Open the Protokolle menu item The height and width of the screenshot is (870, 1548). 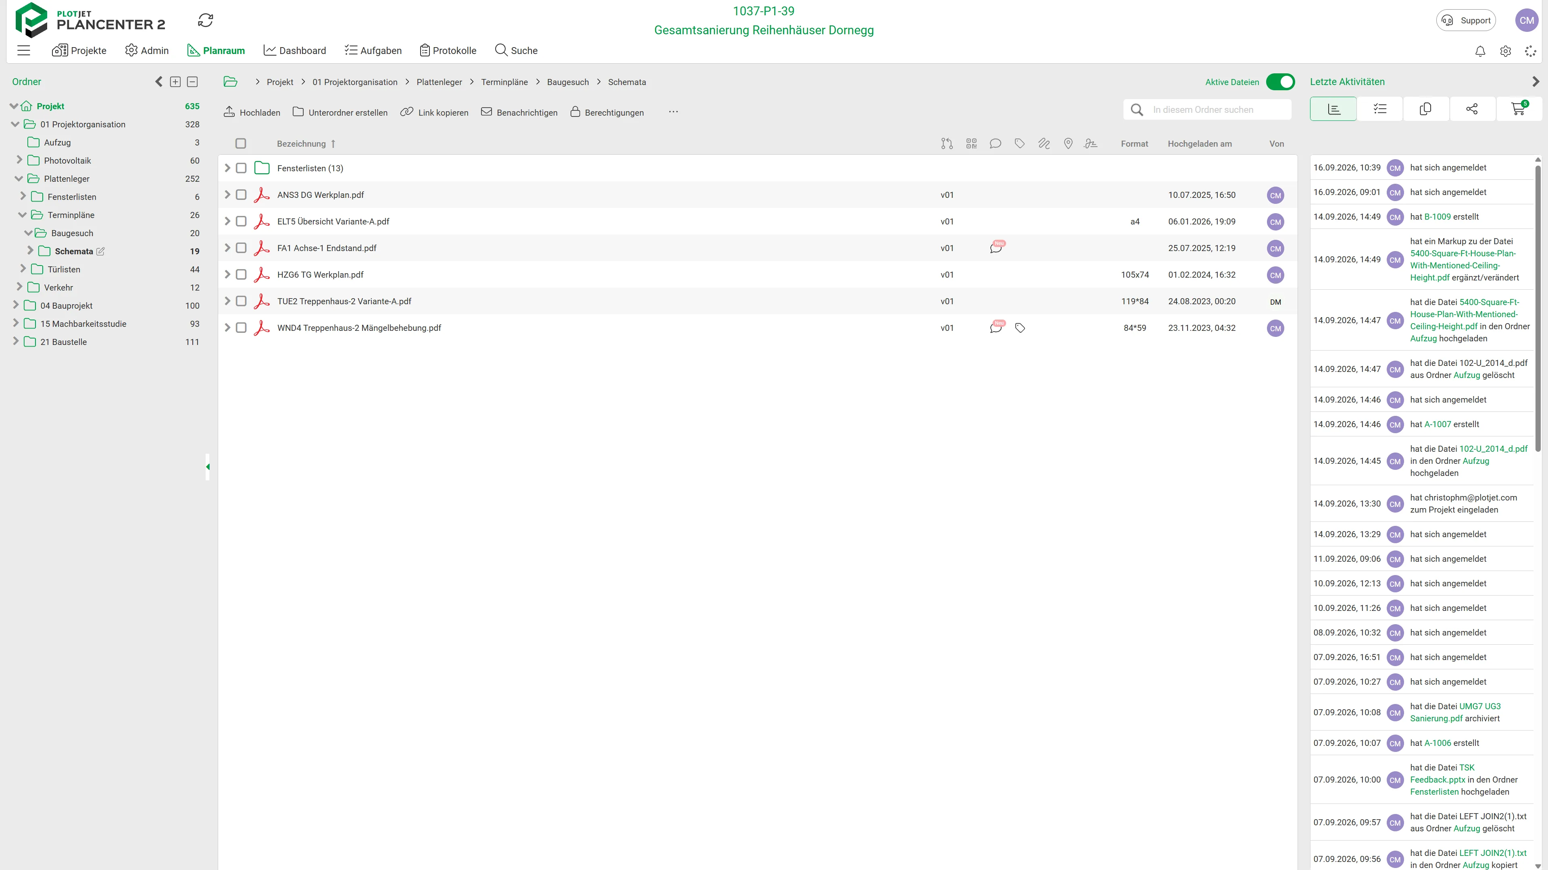point(448,50)
